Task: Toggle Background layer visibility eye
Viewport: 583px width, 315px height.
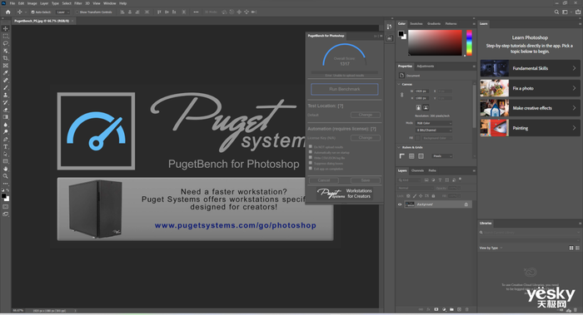Action: [400, 204]
